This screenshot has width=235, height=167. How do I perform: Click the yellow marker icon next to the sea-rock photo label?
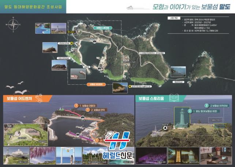click(x=72, y=43)
